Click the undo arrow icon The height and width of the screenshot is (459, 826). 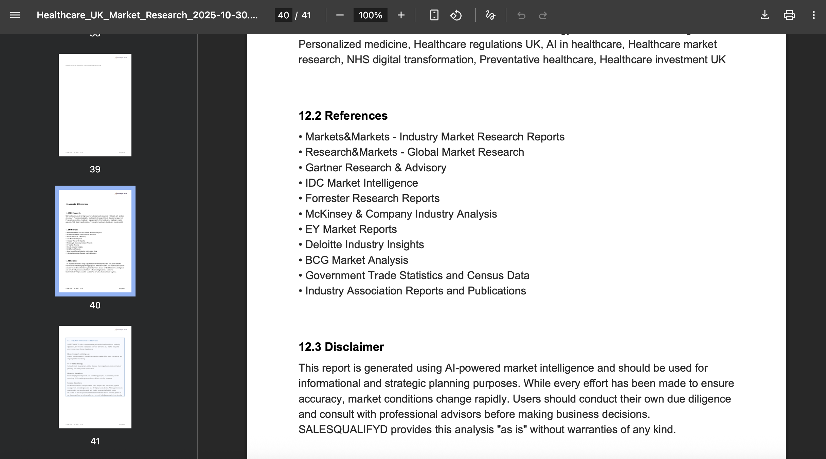(521, 15)
